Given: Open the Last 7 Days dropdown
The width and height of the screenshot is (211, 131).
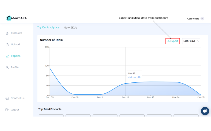Looking at the screenshot, I should click(x=191, y=41).
